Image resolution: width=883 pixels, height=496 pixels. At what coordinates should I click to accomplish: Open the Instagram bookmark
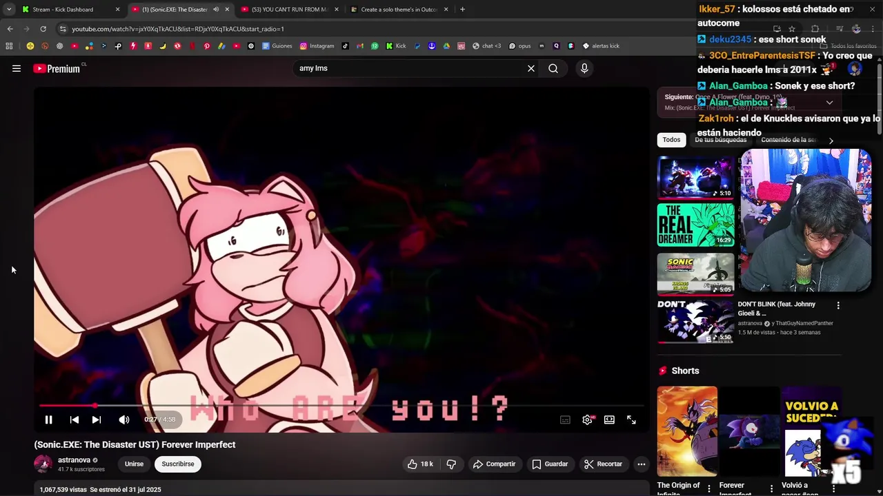pos(317,46)
